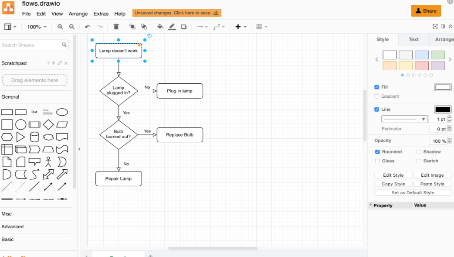Image resolution: width=454 pixels, height=257 pixels.
Task: Open the Fill Color tool in toolbar
Action: click(160, 27)
